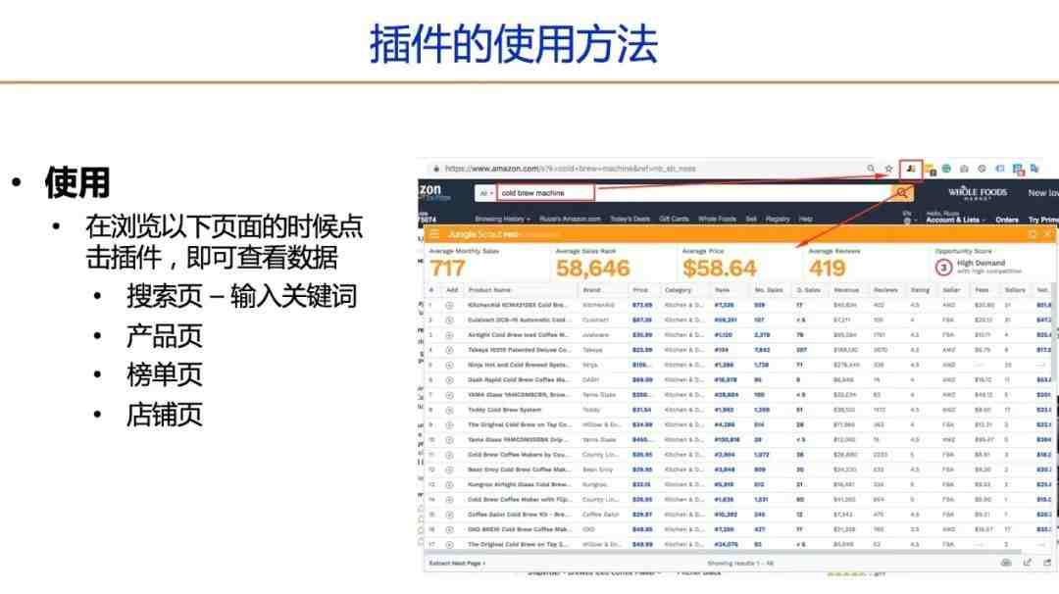Viewport: 1059px width, 594px height.
Task: Expand the Browsing History menu
Action: pyautogui.click(x=502, y=219)
